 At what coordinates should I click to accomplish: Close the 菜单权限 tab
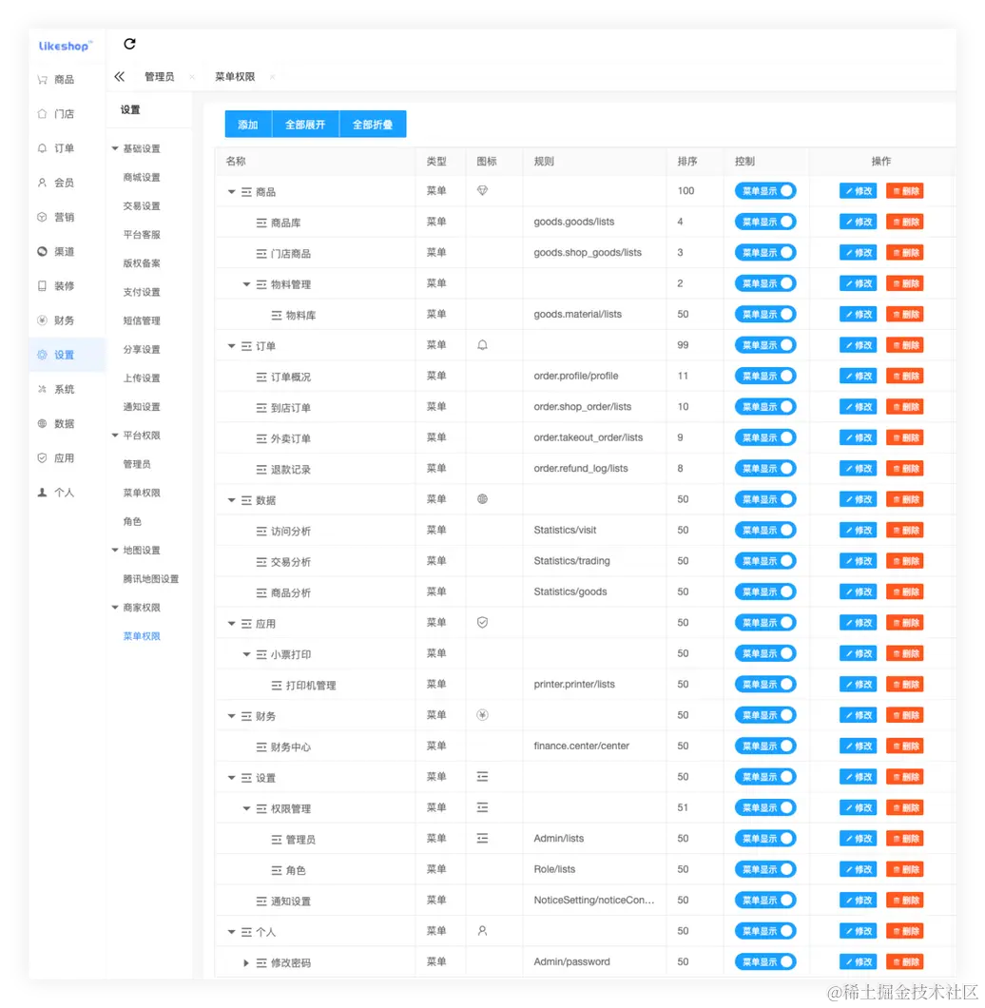(272, 77)
